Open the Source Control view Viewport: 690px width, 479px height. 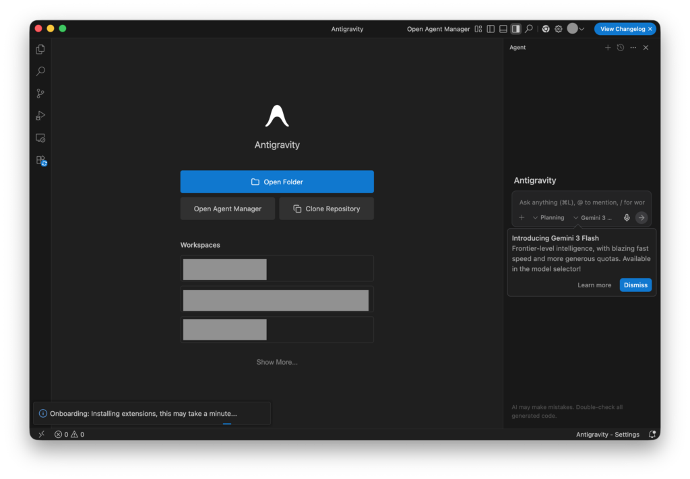coord(40,94)
